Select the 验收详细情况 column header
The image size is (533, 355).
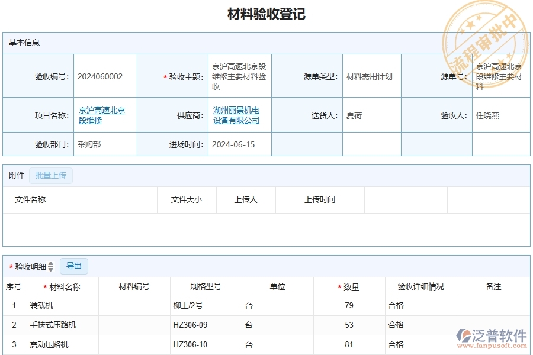[x=419, y=286]
